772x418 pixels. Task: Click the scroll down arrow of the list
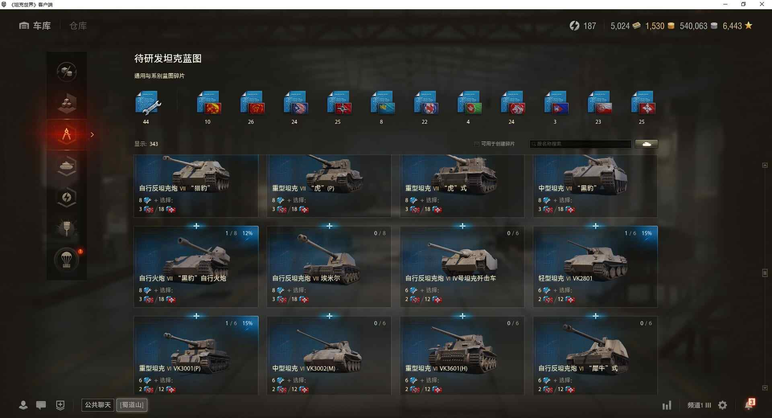tap(765, 388)
